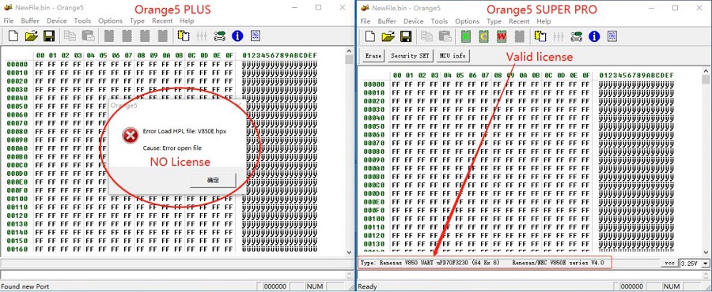Click the Security SET button

(411, 56)
